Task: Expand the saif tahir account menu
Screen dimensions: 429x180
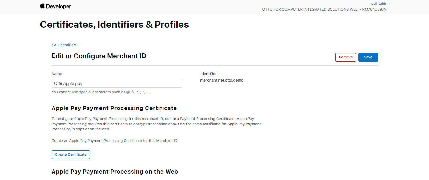Action: pos(380,4)
